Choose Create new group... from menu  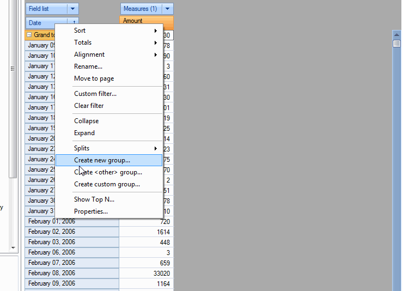tap(102, 160)
